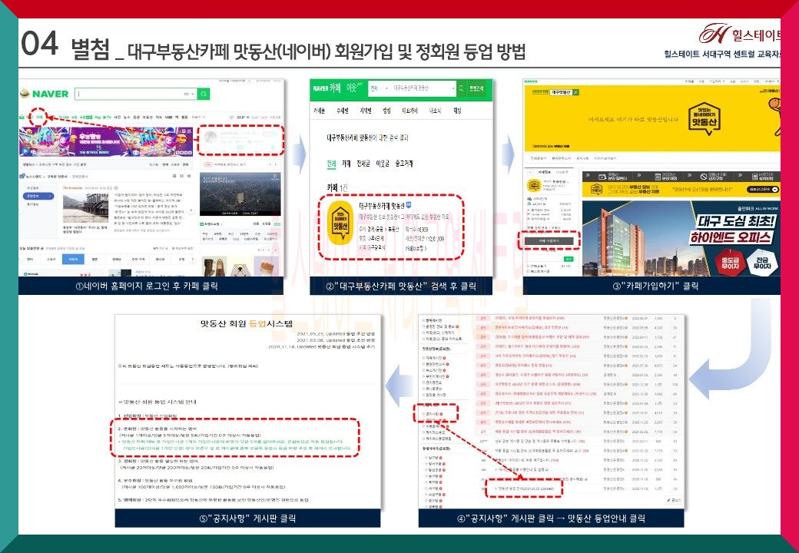Click the yellow 맛동산 cafe icon in search results
Image resolution: width=799 pixels, height=553 pixels.
click(x=340, y=223)
